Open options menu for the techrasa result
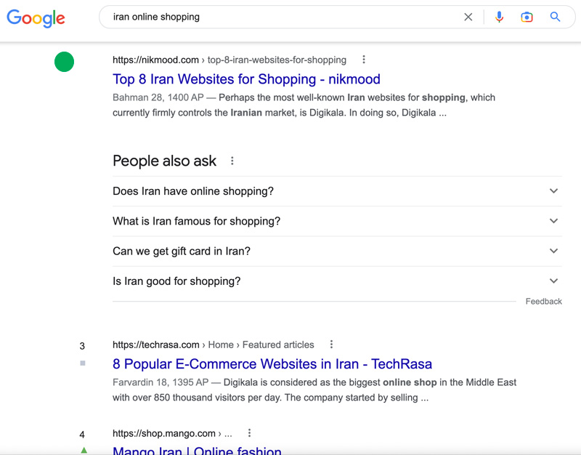581x455 pixels. (x=331, y=344)
